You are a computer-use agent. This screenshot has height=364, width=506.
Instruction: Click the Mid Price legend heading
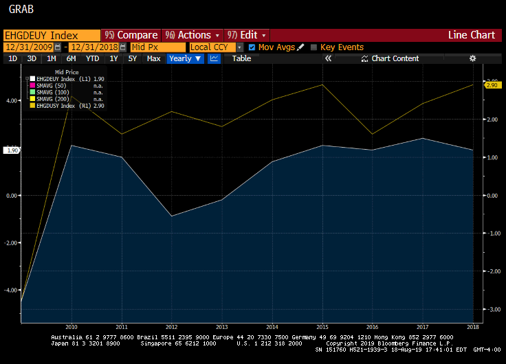click(67, 72)
